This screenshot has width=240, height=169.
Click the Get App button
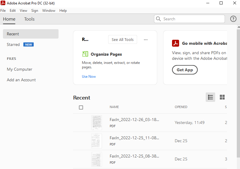(x=185, y=70)
